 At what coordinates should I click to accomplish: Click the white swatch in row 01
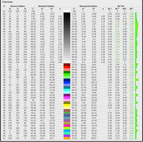coord(67,11)
